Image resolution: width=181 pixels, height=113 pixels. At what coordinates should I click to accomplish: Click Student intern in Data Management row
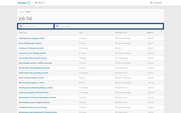122,68
